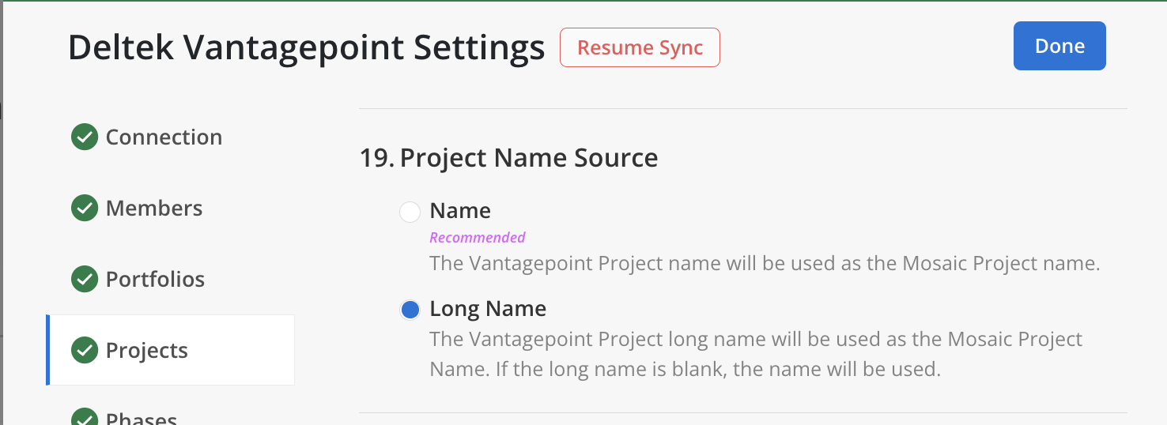Open the Connection settings section
This screenshot has width=1167, height=425.
tap(164, 137)
